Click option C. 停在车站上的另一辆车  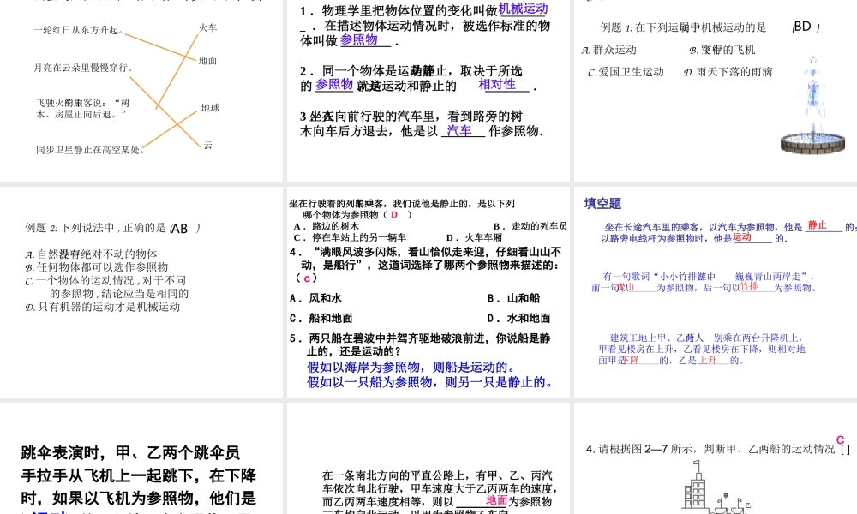[x=350, y=237]
